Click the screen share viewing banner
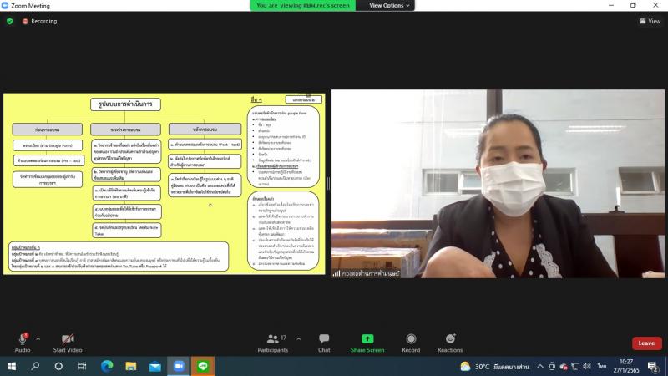This screenshot has width=668, height=376. 303,6
